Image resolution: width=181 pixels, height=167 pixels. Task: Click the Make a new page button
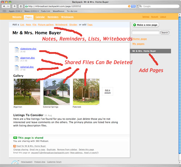point(146,25)
